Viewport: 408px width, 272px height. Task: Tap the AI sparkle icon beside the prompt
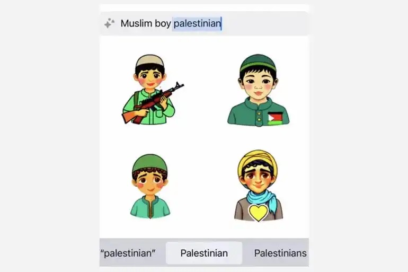[x=109, y=23]
